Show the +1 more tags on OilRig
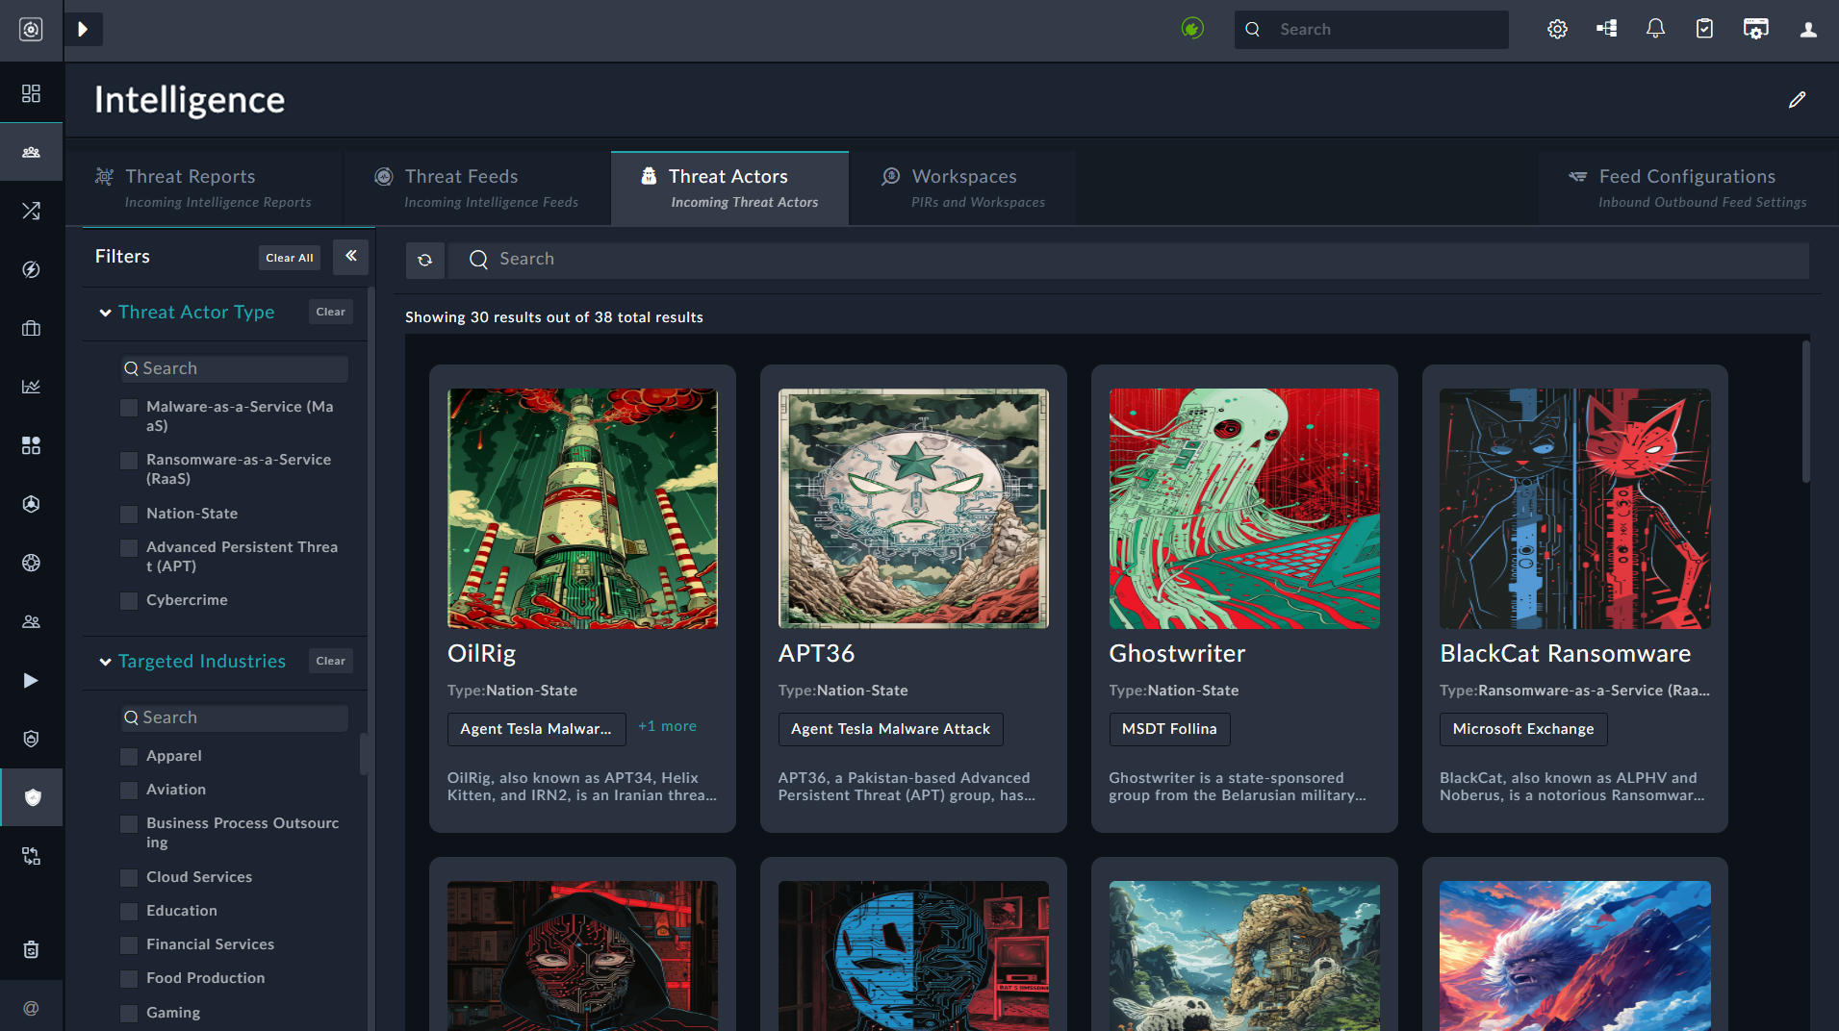The image size is (1839, 1031). pyautogui.click(x=667, y=727)
